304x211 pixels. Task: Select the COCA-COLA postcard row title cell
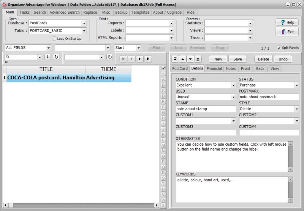click(46, 78)
